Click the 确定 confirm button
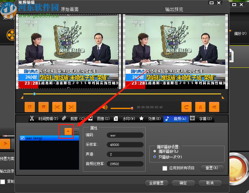 coord(183,183)
